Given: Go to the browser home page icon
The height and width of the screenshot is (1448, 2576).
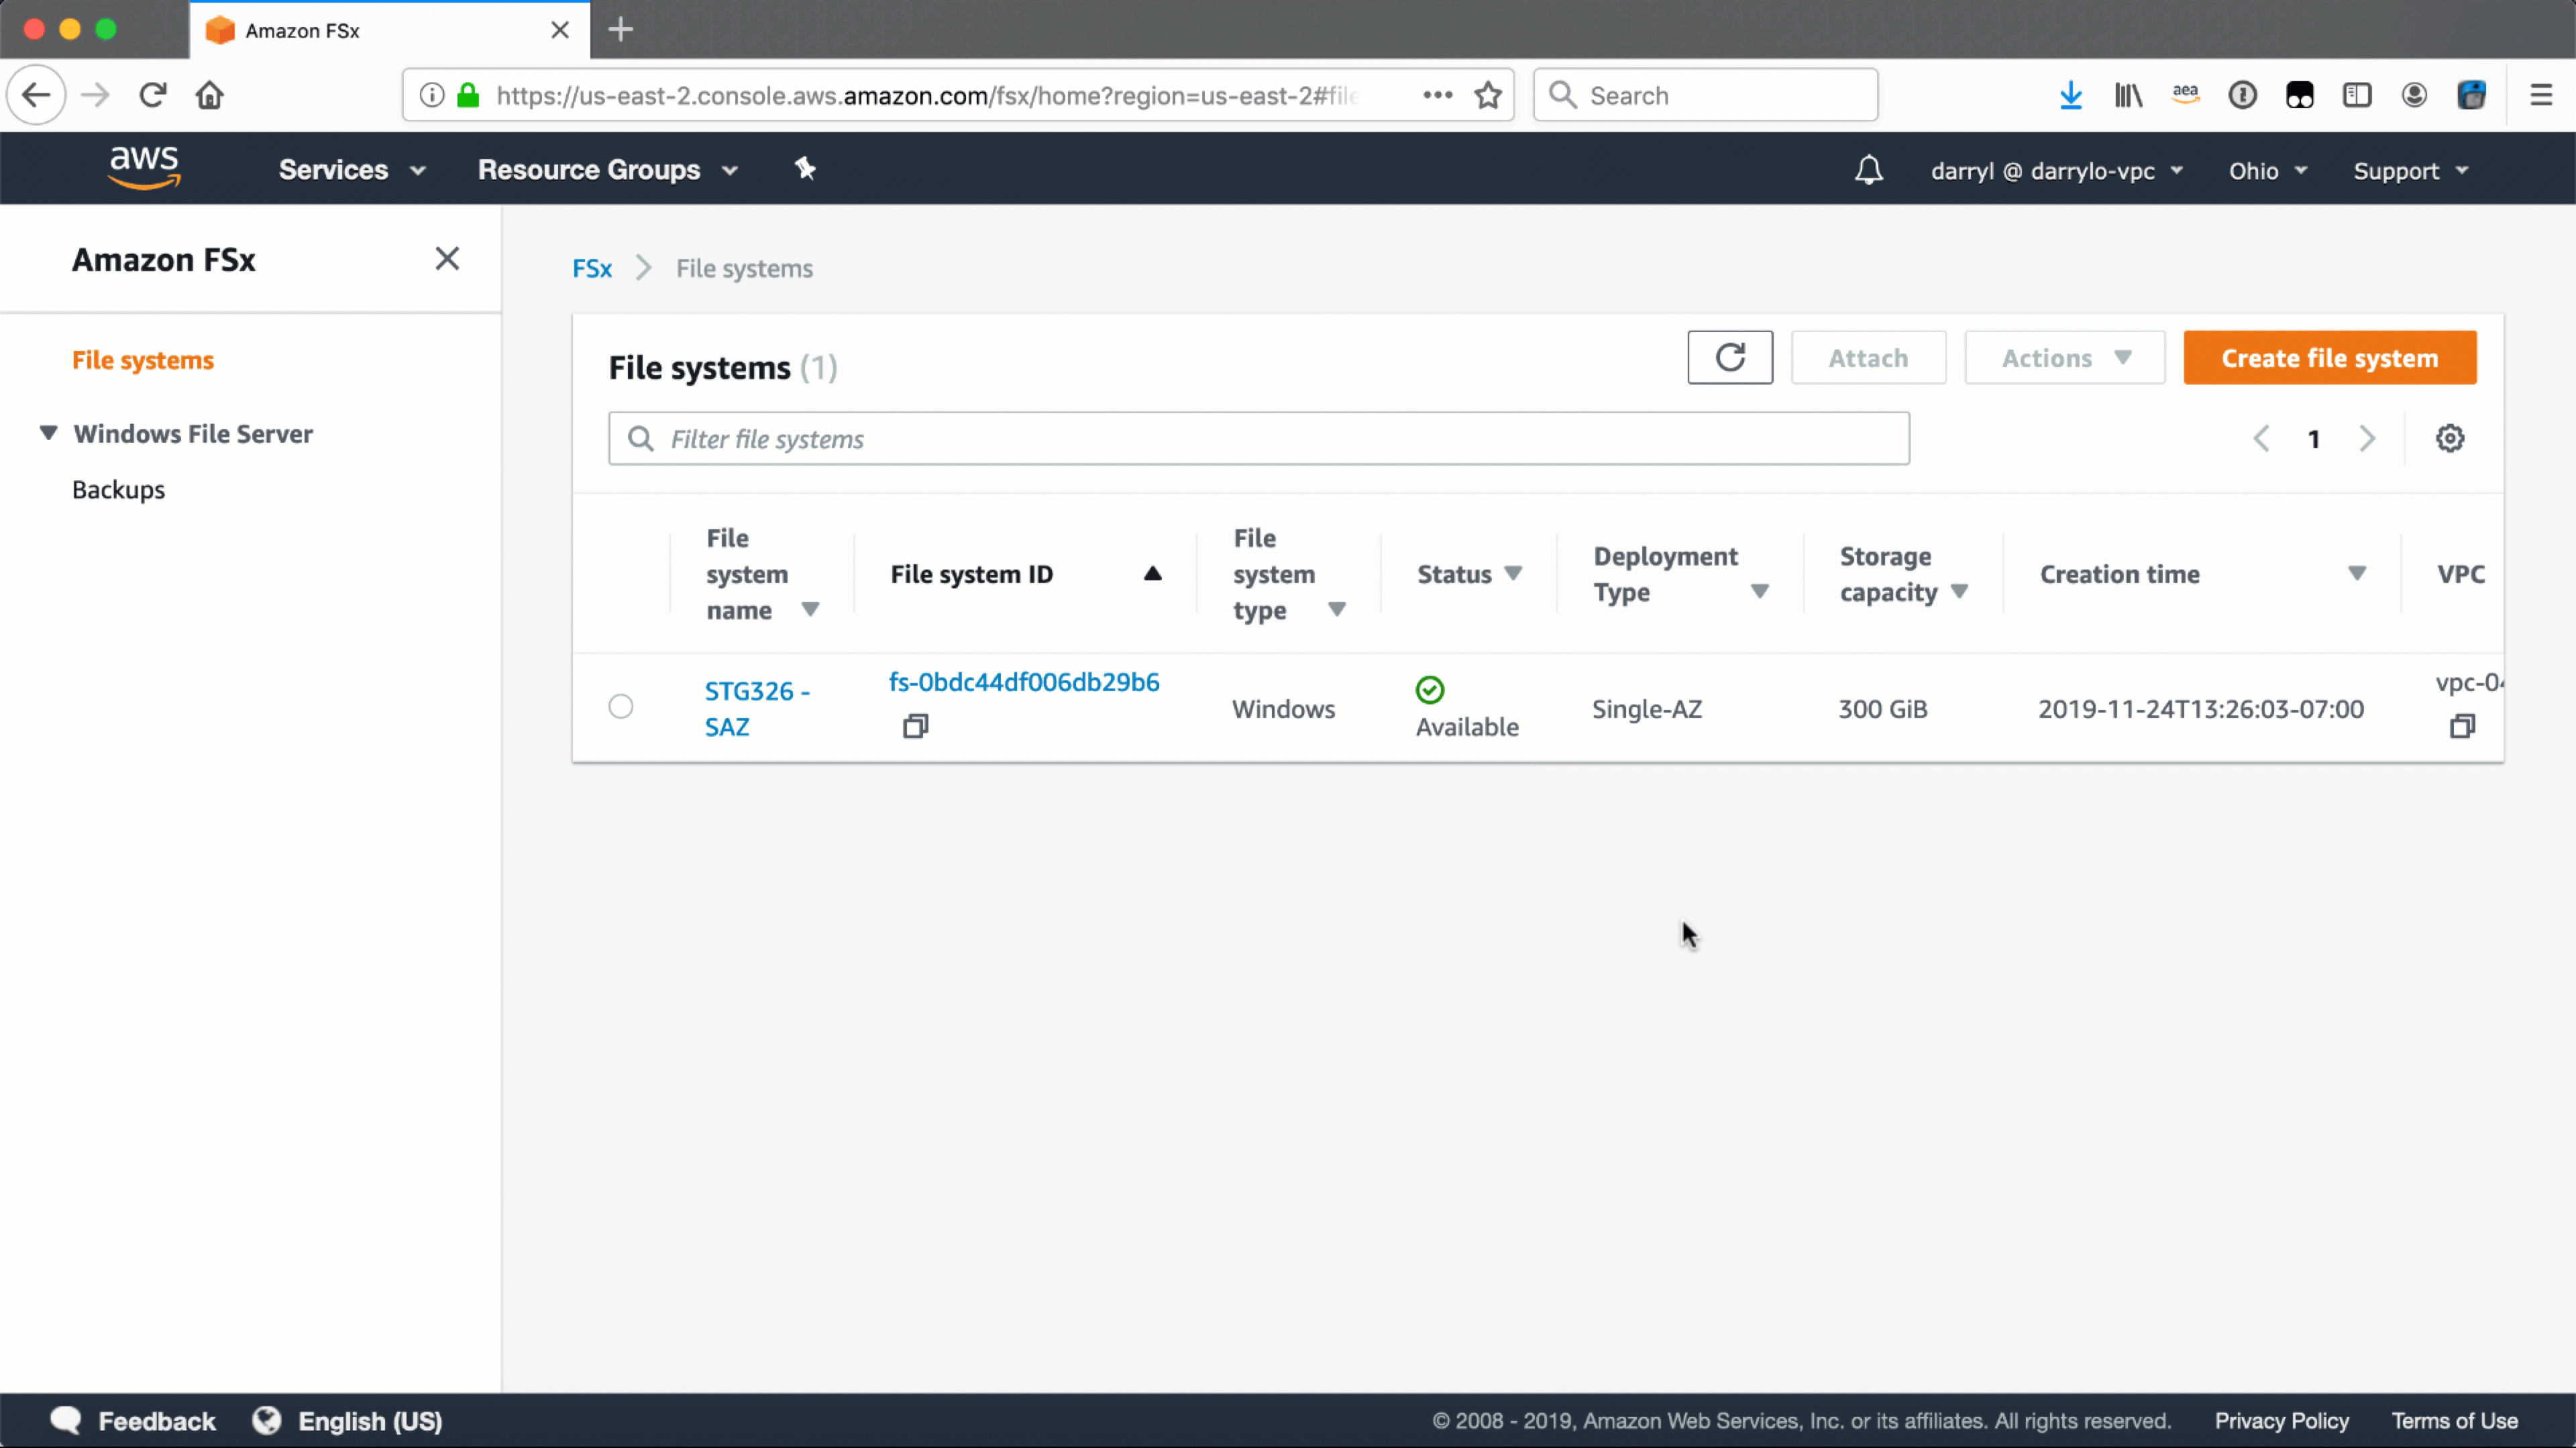Looking at the screenshot, I should [210, 95].
